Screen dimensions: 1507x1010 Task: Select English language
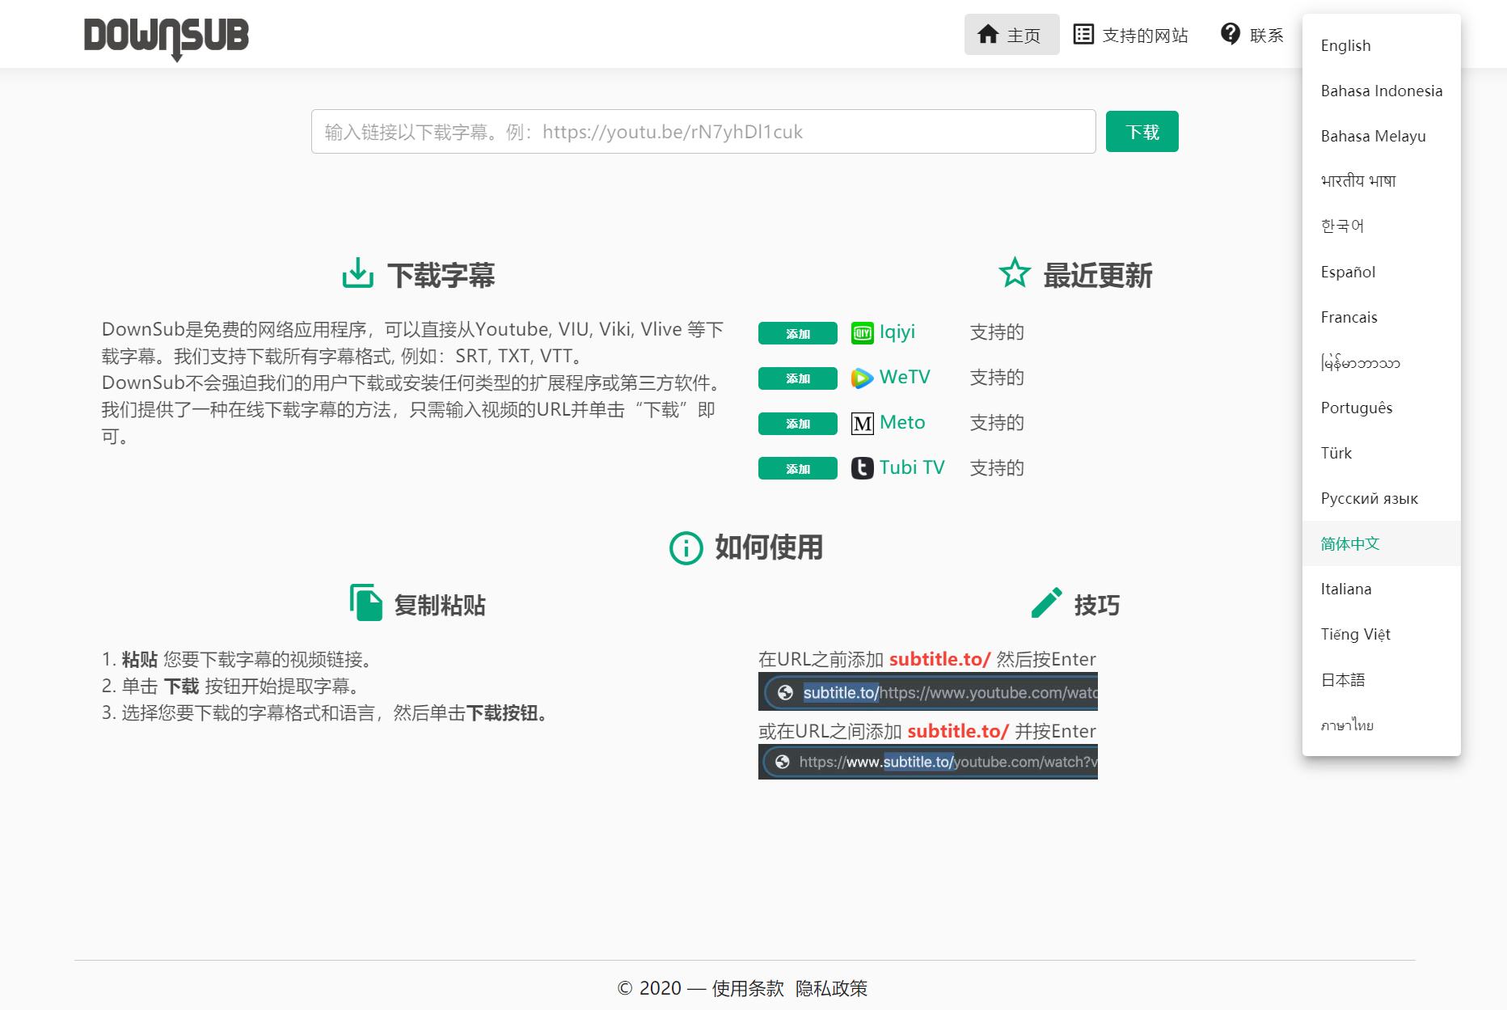pos(1382,45)
